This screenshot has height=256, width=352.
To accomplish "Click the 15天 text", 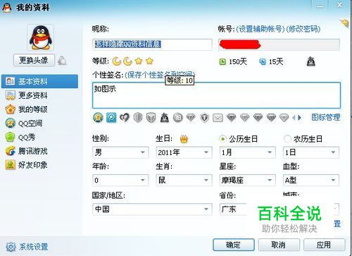I will tap(276, 62).
